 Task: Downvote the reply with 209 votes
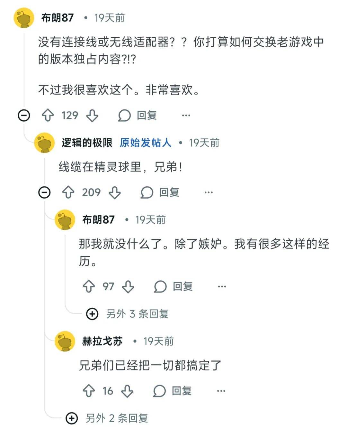tap(115, 192)
